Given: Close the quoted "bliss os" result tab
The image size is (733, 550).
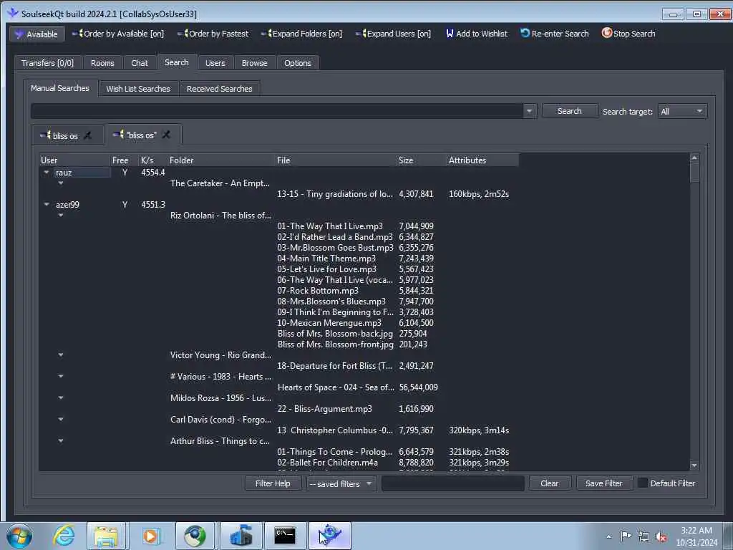Looking at the screenshot, I should point(166,135).
